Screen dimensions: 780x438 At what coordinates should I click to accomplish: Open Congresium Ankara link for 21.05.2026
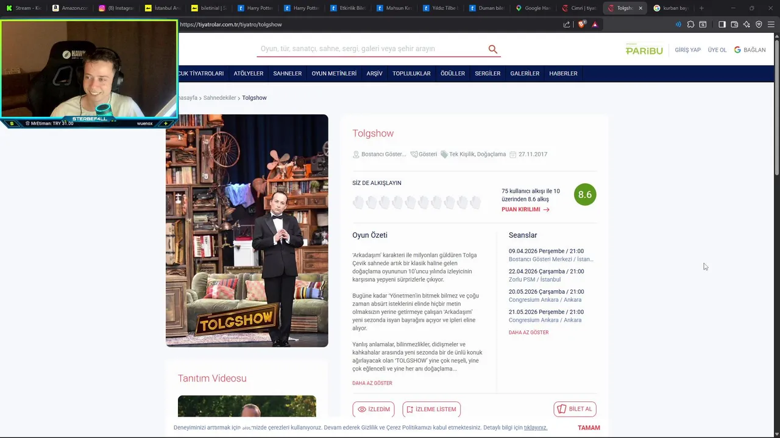[545, 320]
